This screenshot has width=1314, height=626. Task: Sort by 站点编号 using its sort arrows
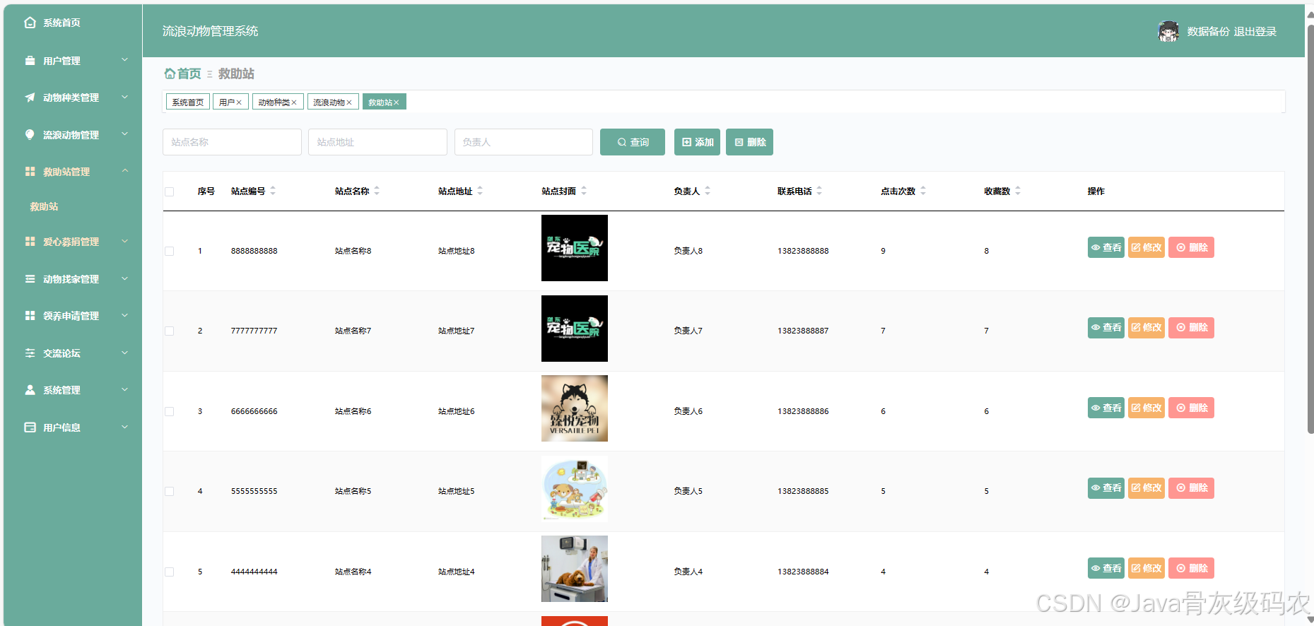click(x=273, y=191)
